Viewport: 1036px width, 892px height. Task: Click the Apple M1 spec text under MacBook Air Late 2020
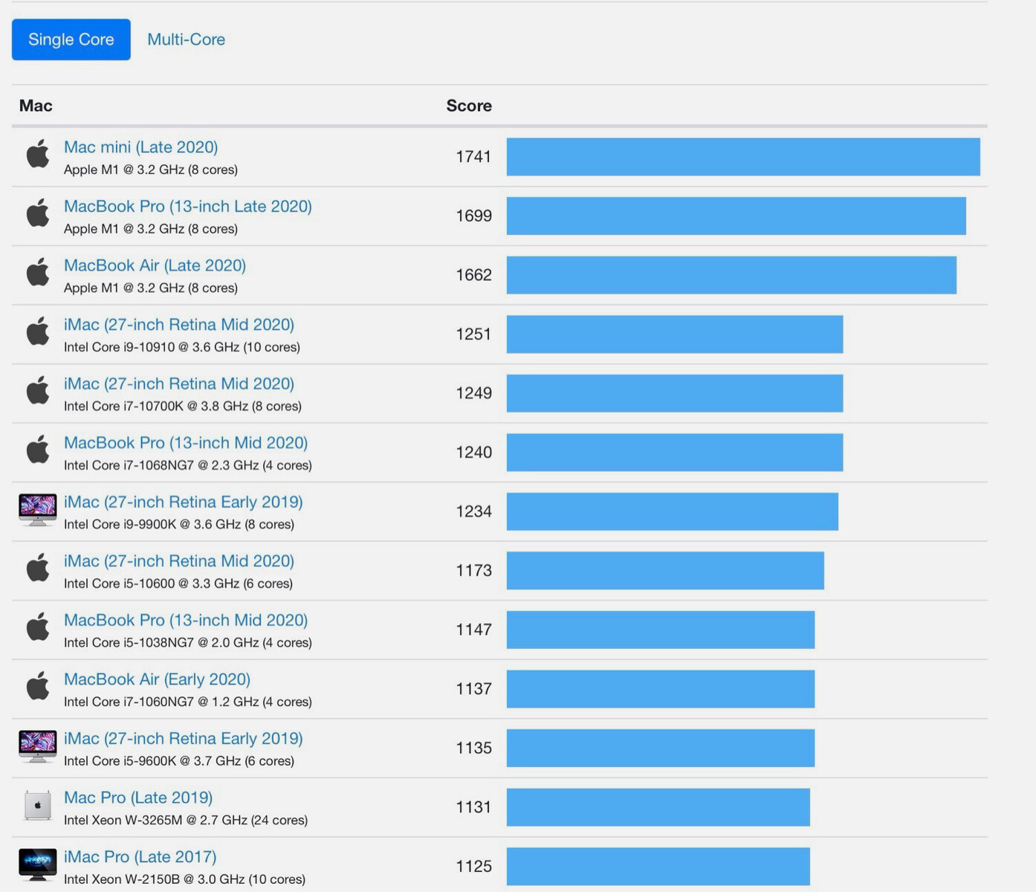click(151, 288)
